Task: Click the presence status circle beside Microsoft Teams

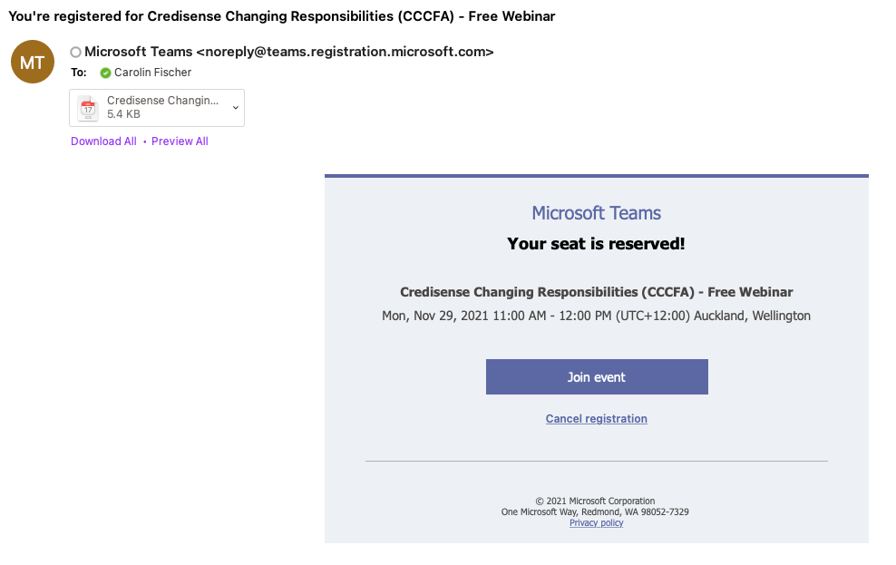Action: pyautogui.click(x=75, y=53)
